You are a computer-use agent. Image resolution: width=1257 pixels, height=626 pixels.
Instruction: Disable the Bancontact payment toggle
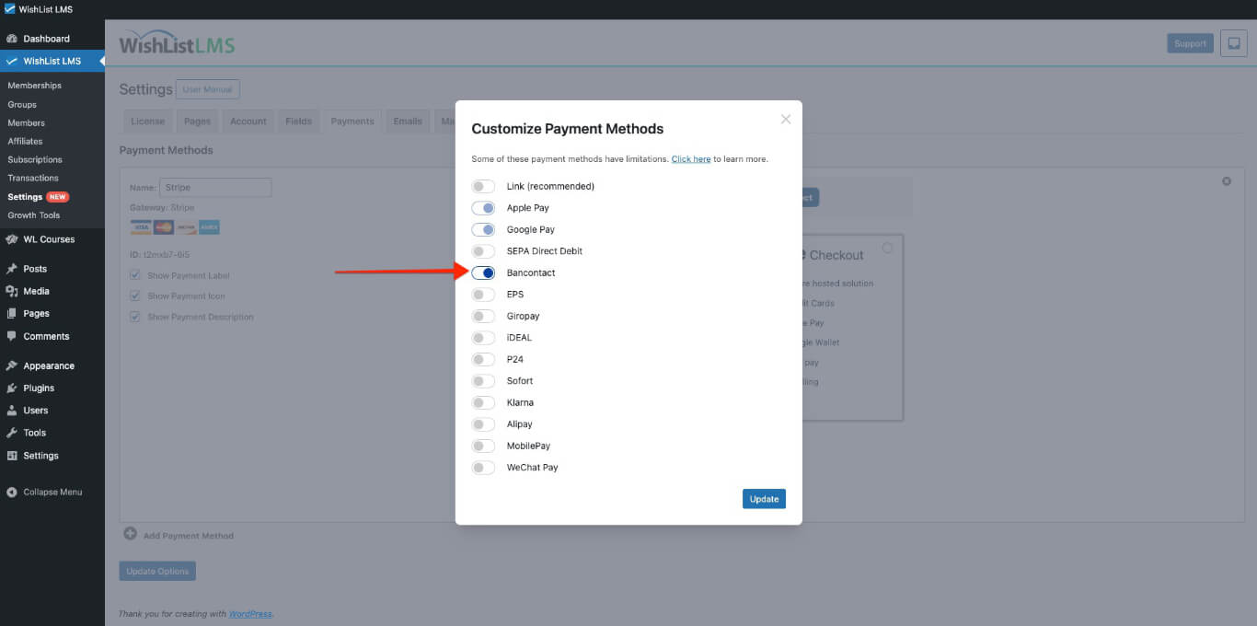click(483, 272)
